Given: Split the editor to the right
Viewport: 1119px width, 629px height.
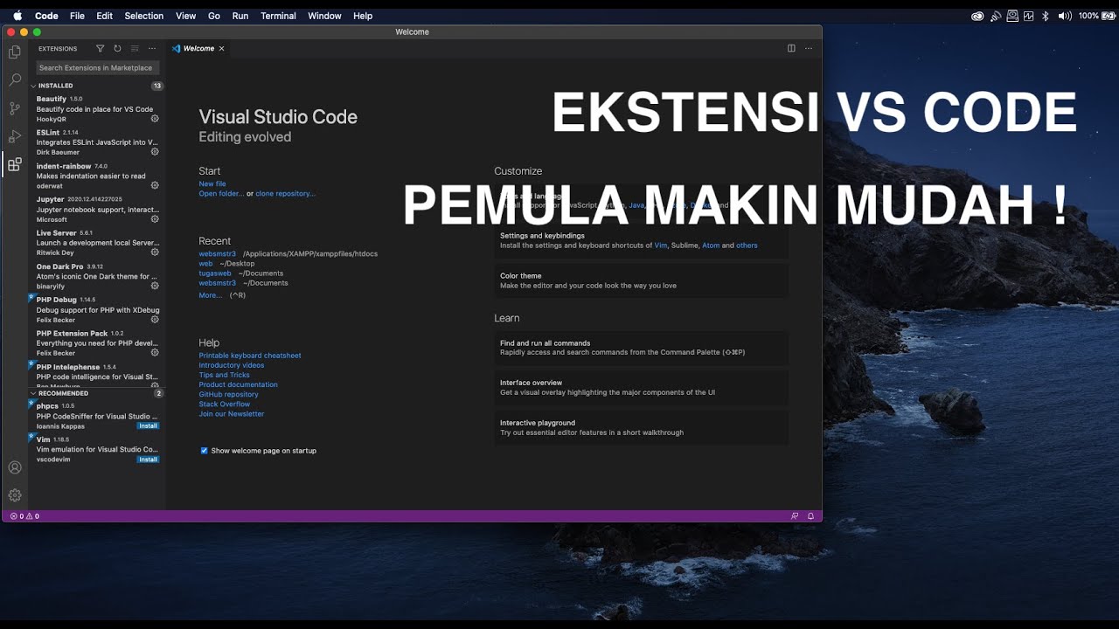Looking at the screenshot, I should 791,49.
